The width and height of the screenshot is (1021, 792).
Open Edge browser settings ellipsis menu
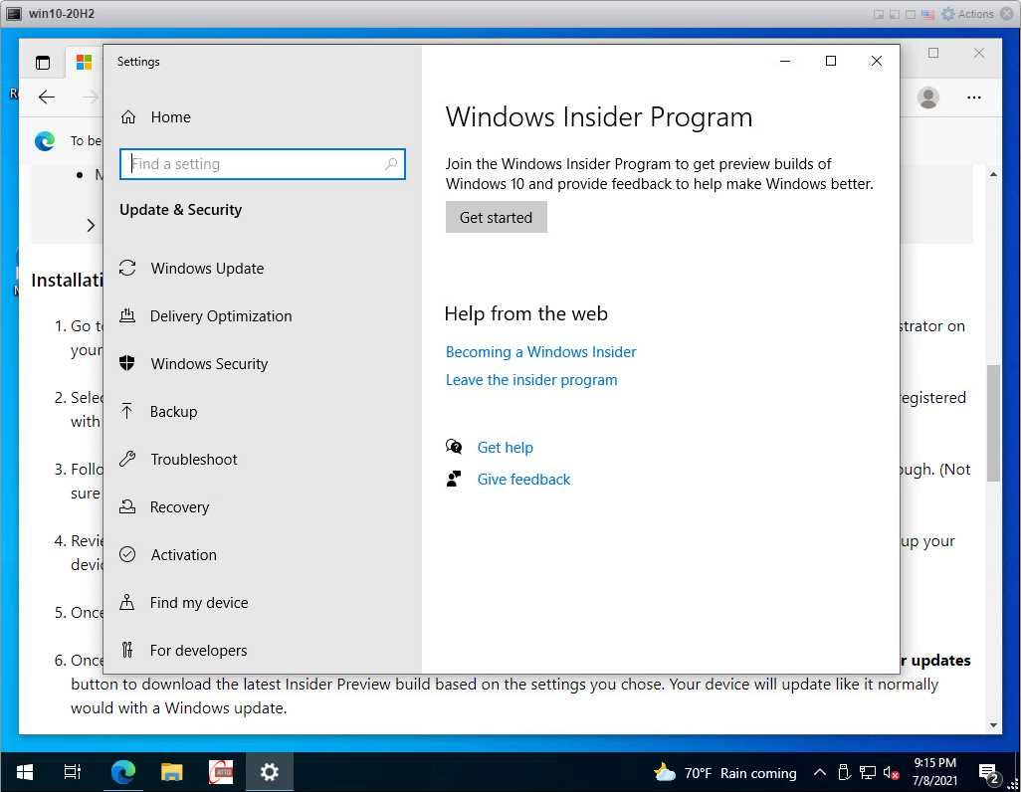(x=973, y=98)
